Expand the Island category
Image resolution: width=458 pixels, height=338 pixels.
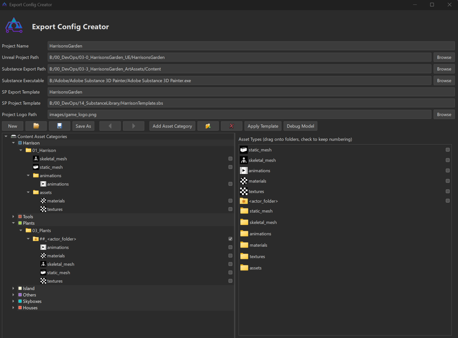[x=13, y=288]
